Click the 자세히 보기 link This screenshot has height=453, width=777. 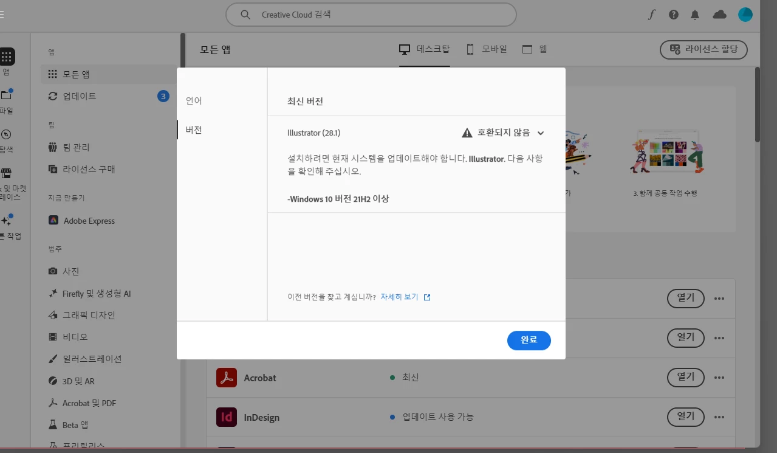pyautogui.click(x=399, y=297)
